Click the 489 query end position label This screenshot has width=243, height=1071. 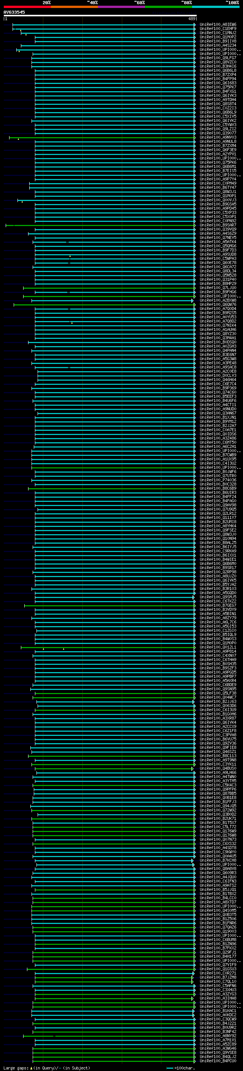click(191, 19)
